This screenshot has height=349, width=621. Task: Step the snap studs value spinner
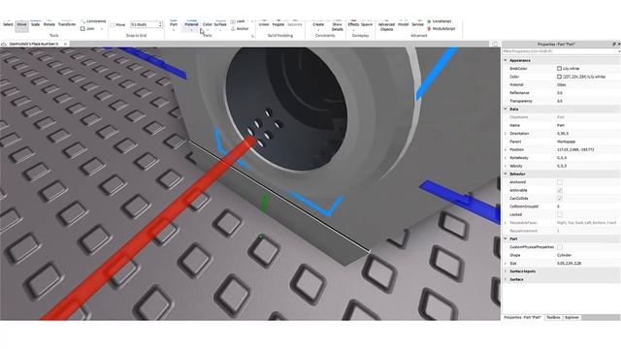point(160,24)
